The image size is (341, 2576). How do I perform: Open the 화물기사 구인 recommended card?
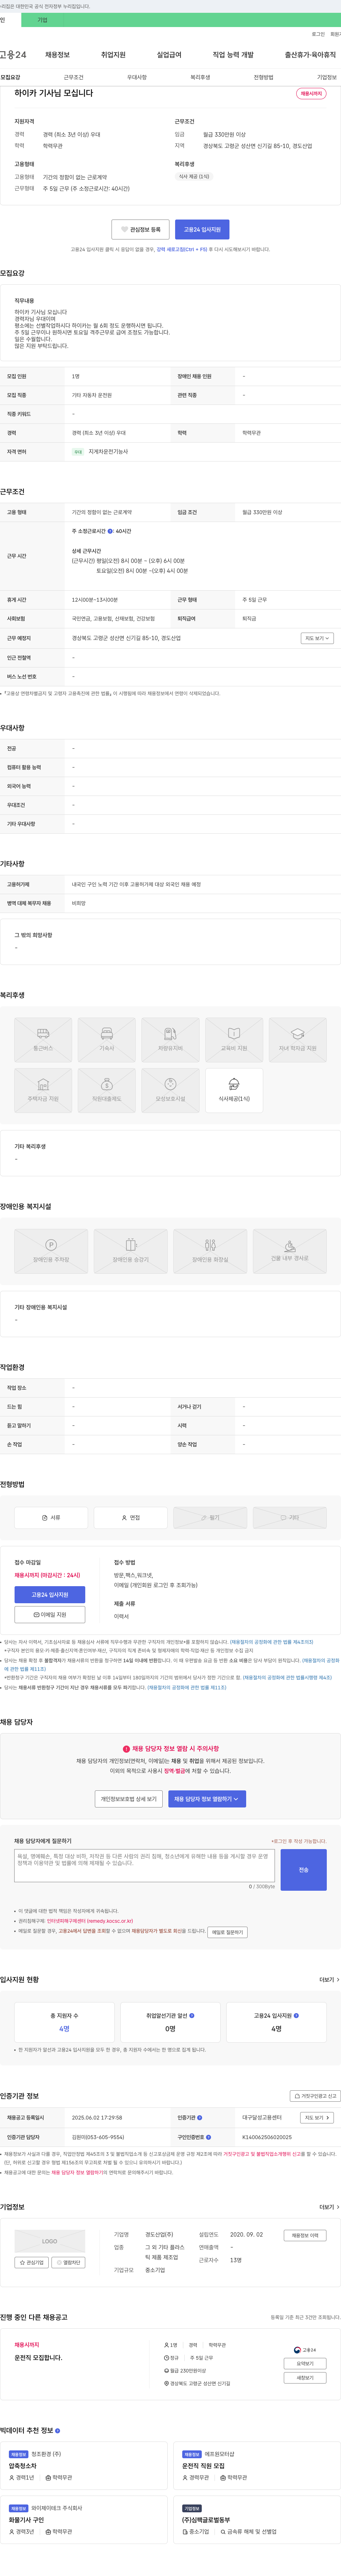tap(84, 2520)
